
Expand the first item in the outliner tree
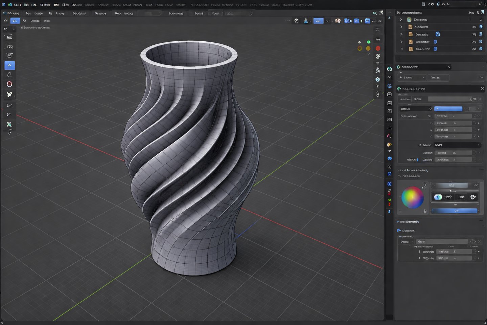pyautogui.click(x=401, y=20)
